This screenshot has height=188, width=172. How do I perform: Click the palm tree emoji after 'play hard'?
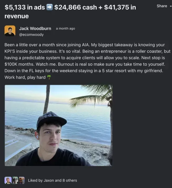pos(49,77)
